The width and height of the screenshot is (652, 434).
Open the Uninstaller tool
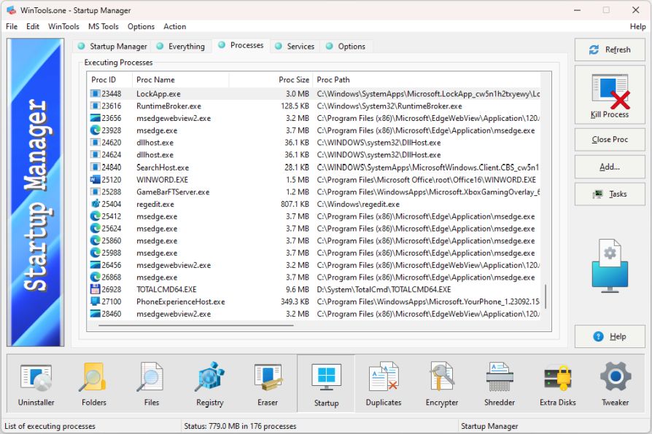click(36, 383)
